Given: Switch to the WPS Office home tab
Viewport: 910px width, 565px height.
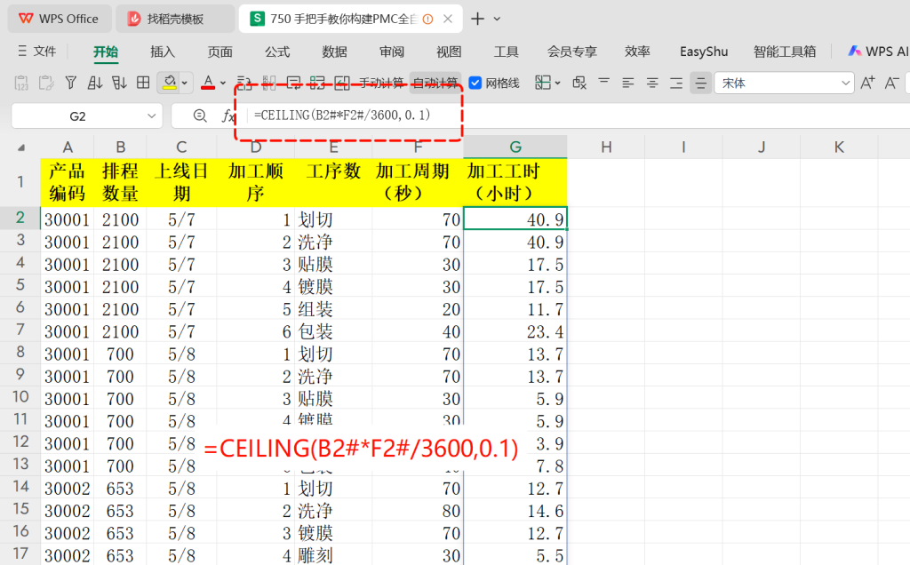Looking at the screenshot, I should (x=59, y=19).
